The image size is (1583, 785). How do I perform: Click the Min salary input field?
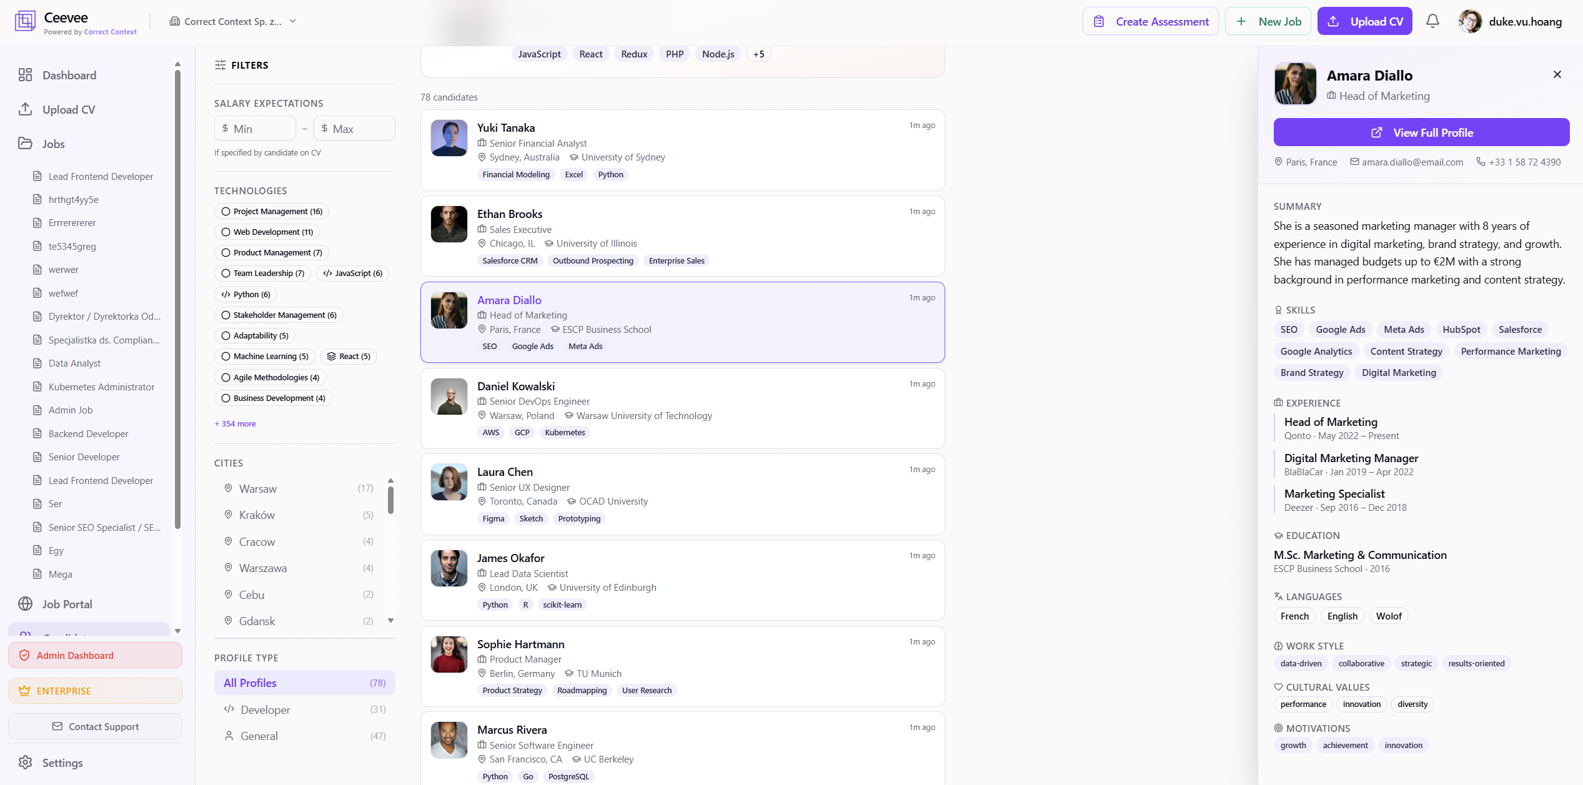point(255,129)
